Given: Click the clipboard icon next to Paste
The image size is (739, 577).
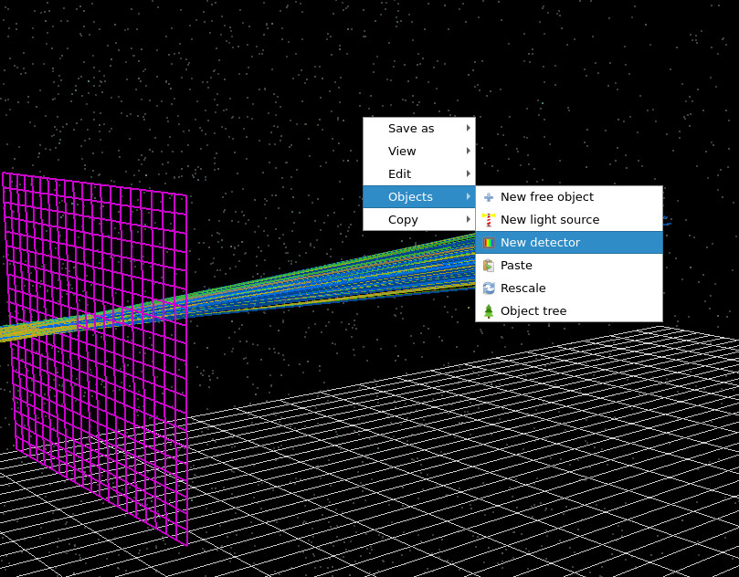Looking at the screenshot, I should point(488,265).
